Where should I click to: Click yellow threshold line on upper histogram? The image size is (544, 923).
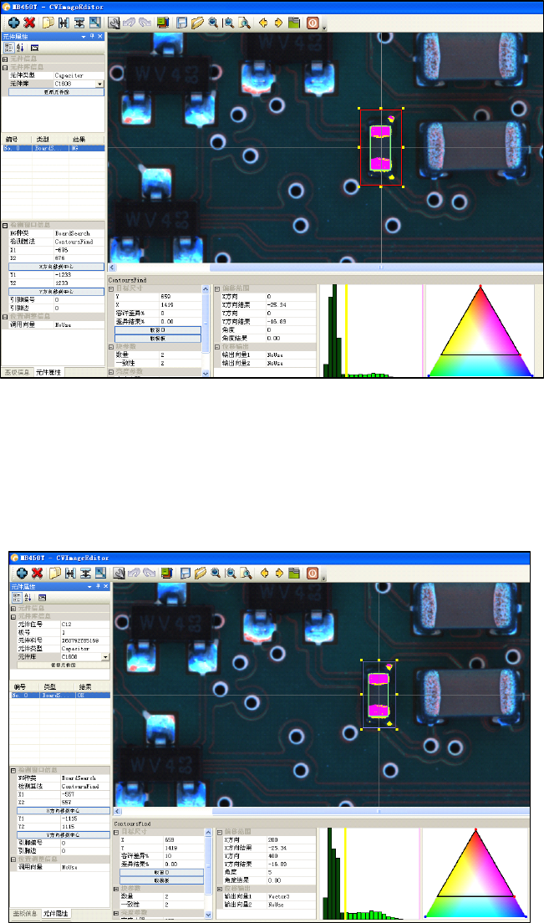click(347, 331)
